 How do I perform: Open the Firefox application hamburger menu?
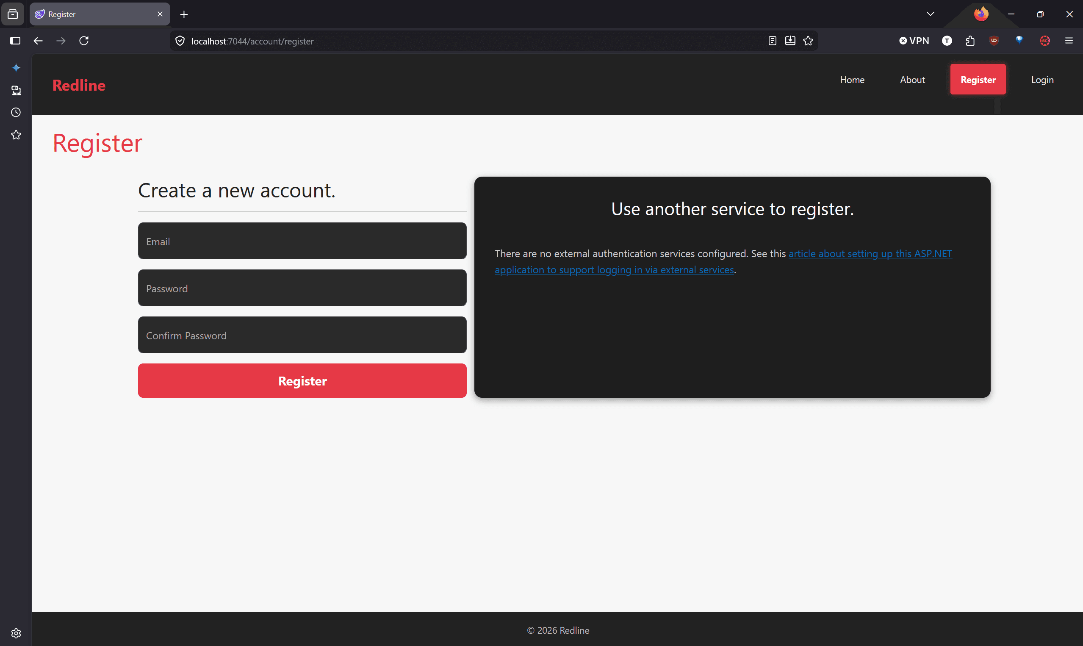1069,41
